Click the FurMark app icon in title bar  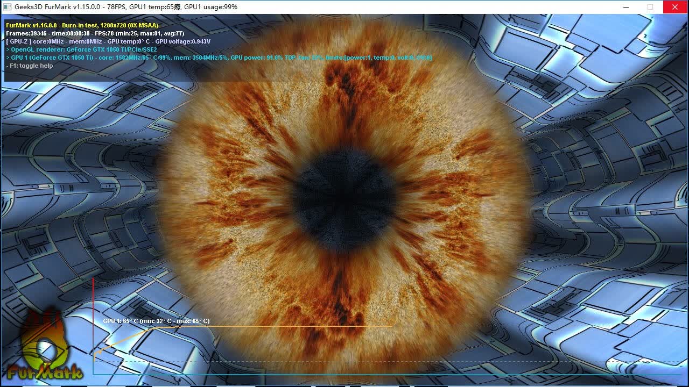[x=7, y=7]
